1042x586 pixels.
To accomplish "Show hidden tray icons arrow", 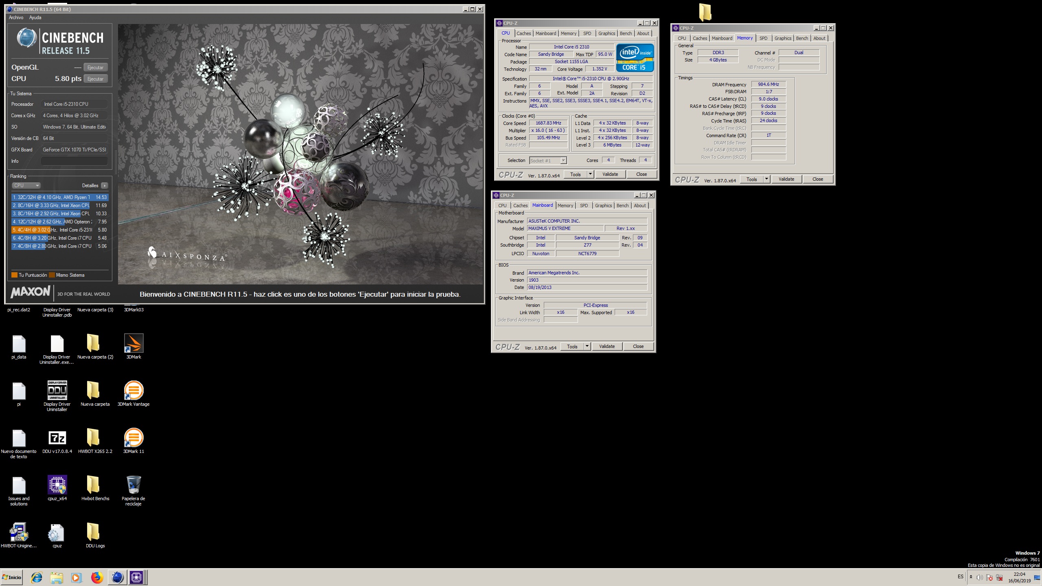I will coord(971,577).
